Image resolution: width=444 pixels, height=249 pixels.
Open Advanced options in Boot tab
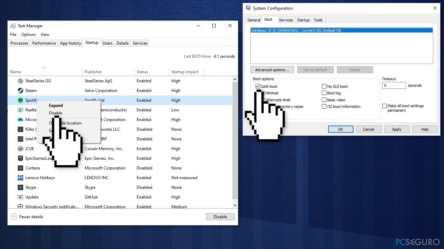tap(272, 70)
